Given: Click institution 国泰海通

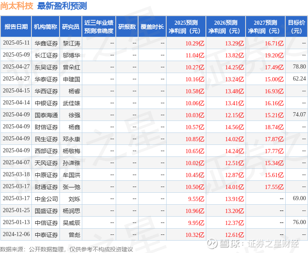Looking at the screenshot, I should tap(46, 115).
